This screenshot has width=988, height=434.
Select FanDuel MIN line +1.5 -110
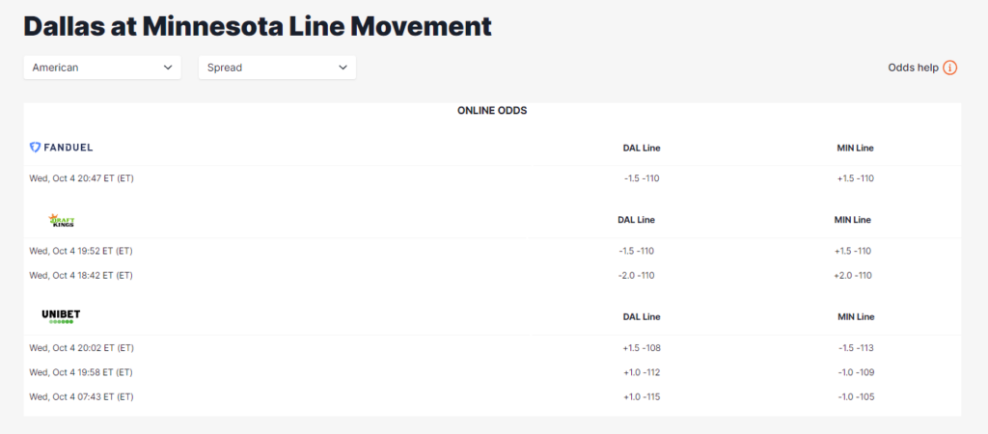(x=855, y=178)
